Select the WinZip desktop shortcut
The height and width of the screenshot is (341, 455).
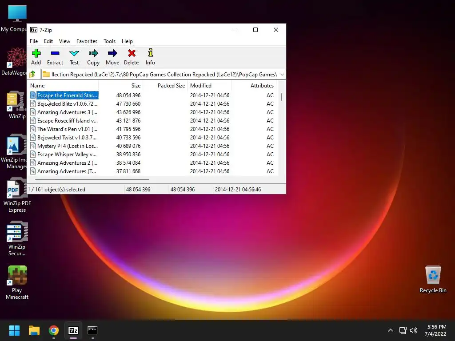17,105
